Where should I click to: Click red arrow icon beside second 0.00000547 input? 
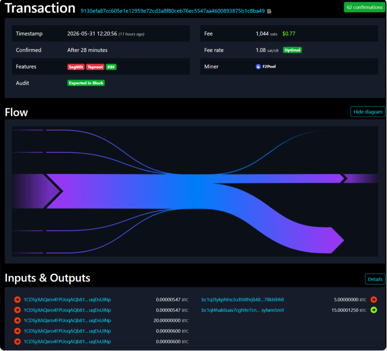tap(17, 310)
